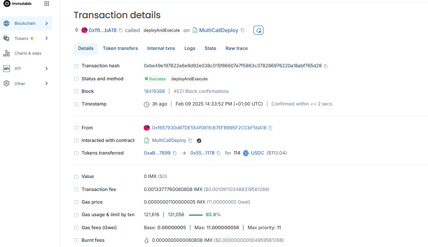Click the info icon next to Gas usage & limit
Screen dimensions: 428x247
tap(77, 215)
